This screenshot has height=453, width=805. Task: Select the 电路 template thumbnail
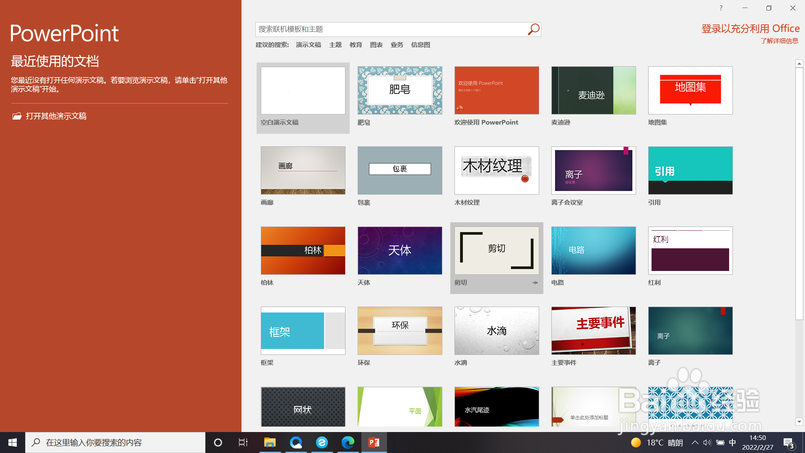pos(594,251)
